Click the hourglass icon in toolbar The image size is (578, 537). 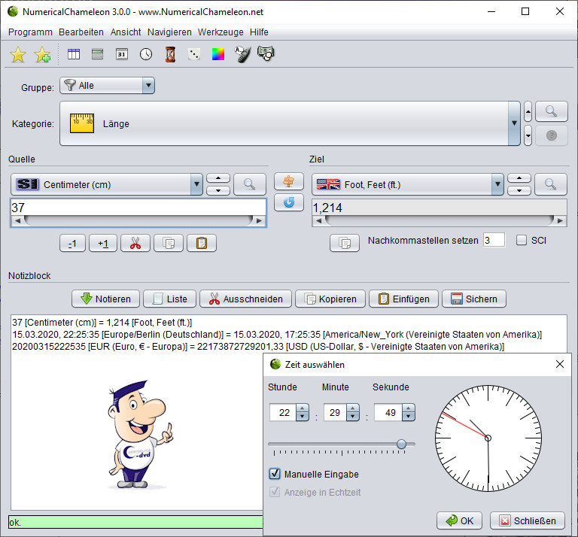click(170, 54)
